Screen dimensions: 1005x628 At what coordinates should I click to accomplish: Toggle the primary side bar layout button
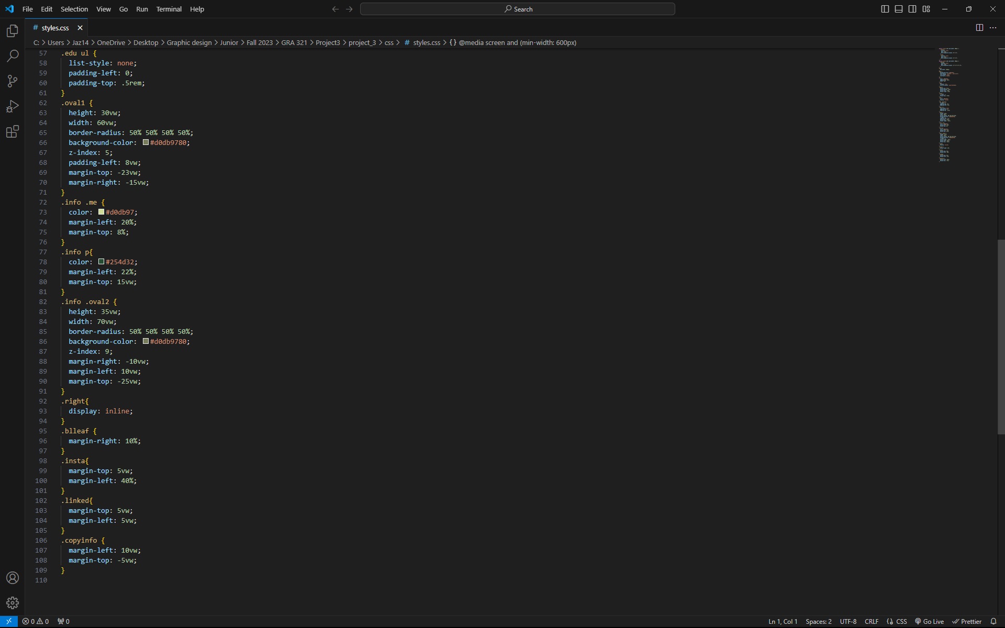point(885,9)
